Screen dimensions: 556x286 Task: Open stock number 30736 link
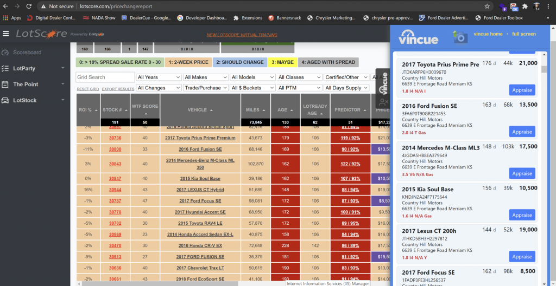coord(115,138)
